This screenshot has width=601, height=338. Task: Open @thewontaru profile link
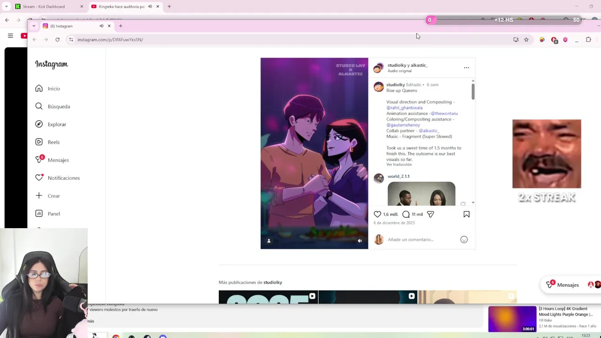444,114
